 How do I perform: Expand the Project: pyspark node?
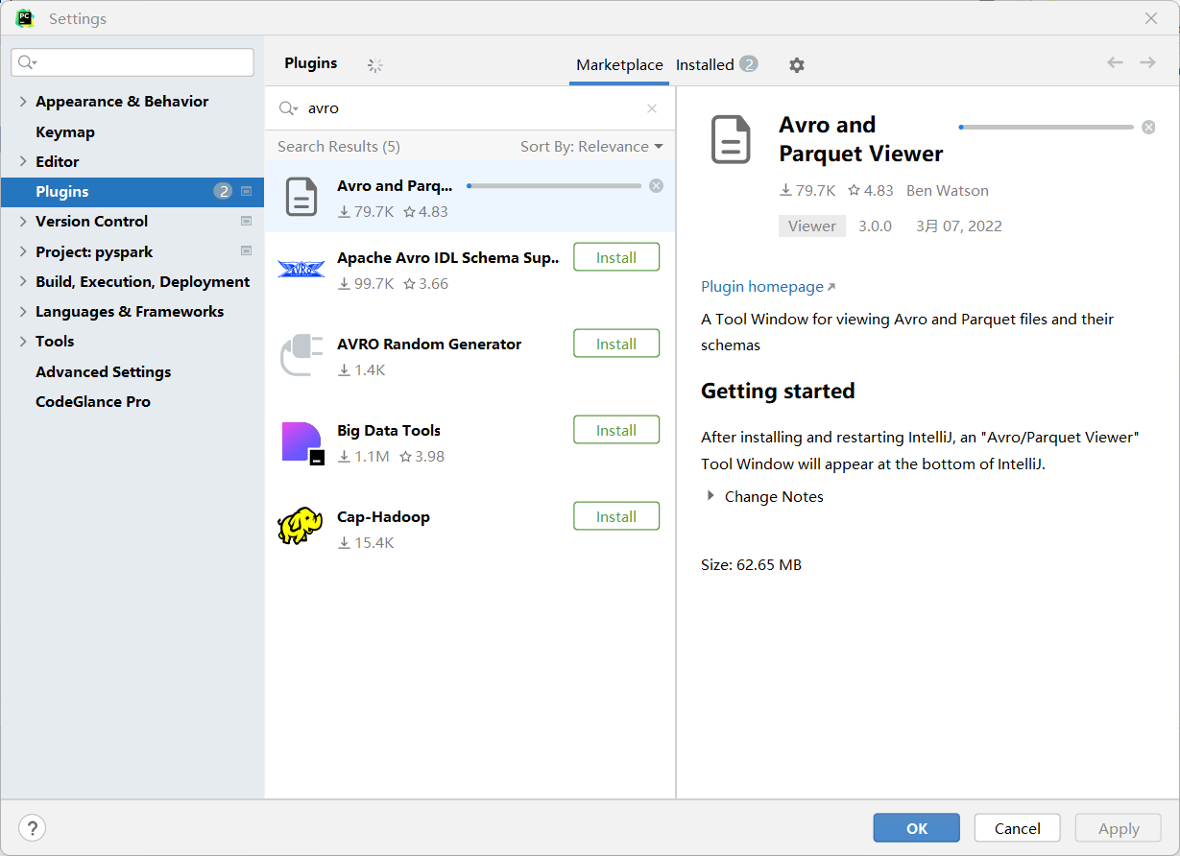[x=23, y=251]
